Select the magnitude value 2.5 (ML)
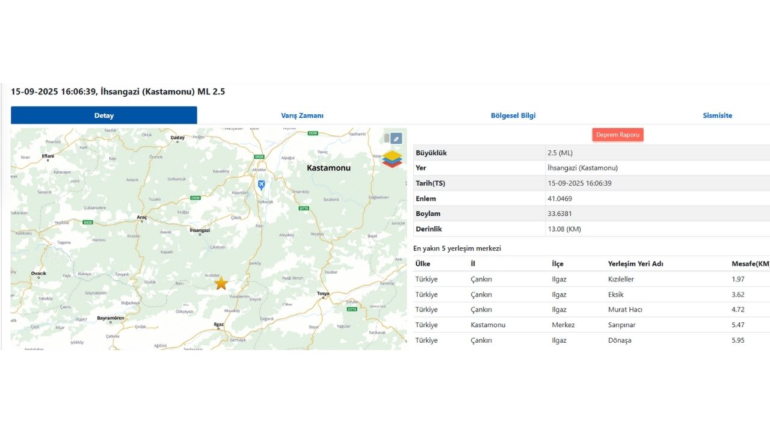 [x=560, y=153]
